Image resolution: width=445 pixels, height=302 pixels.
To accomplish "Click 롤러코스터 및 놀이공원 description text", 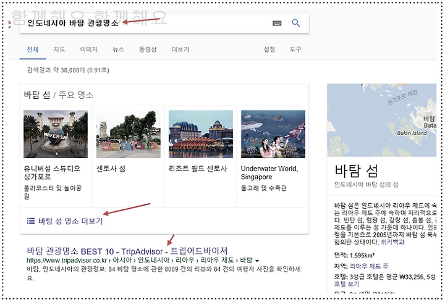I will click(53, 191).
